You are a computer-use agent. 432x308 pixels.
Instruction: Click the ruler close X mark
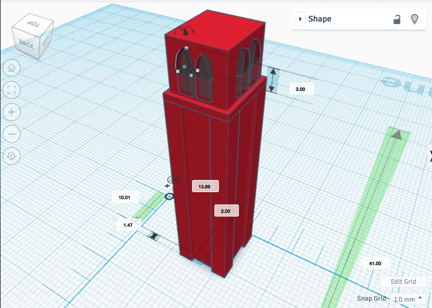click(167, 186)
